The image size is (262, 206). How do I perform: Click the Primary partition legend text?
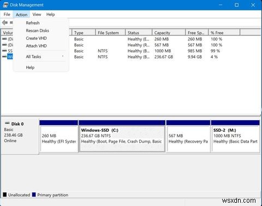tap(53, 195)
